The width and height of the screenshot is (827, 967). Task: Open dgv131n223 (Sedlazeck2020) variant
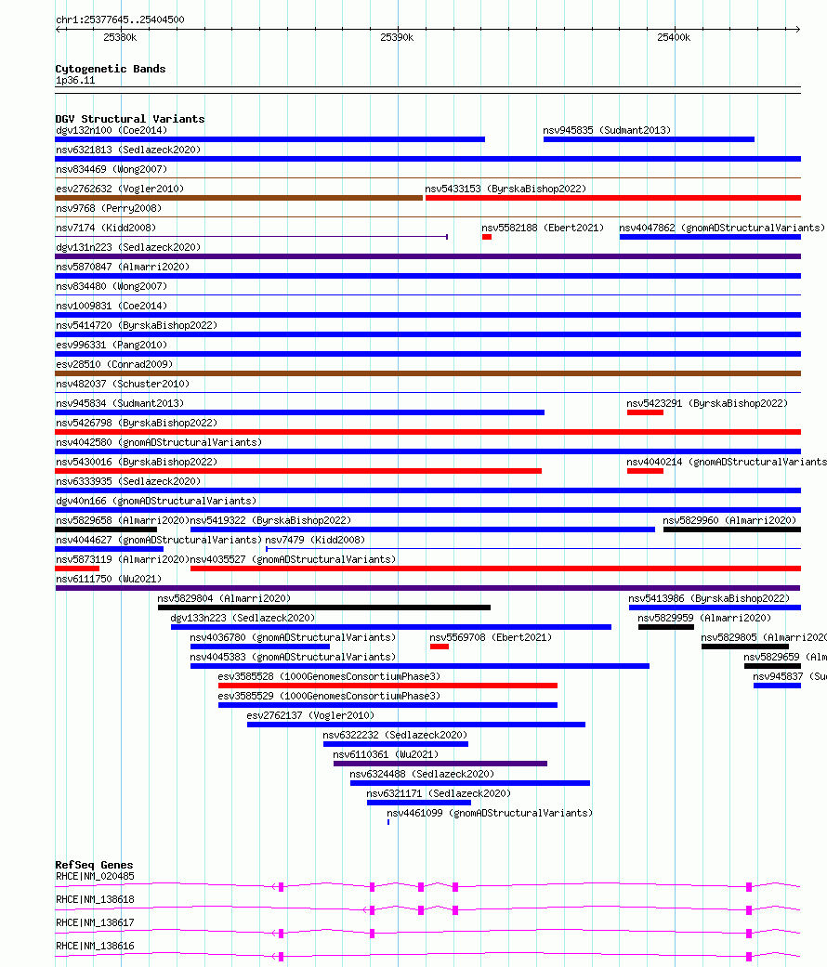tap(428, 256)
